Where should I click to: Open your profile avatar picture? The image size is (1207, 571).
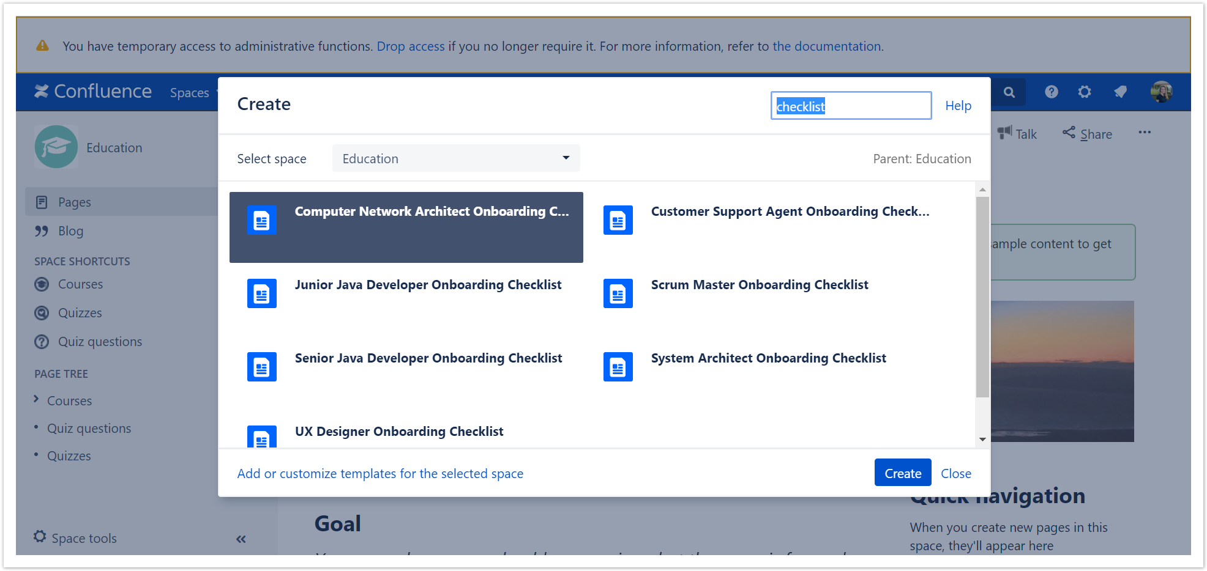coord(1162,92)
